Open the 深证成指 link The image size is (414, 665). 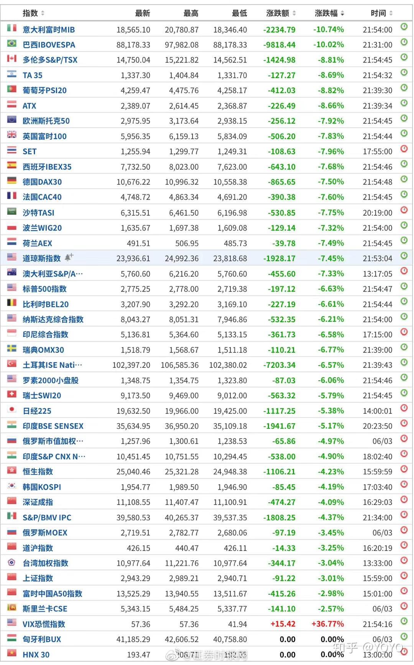(x=38, y=502)
